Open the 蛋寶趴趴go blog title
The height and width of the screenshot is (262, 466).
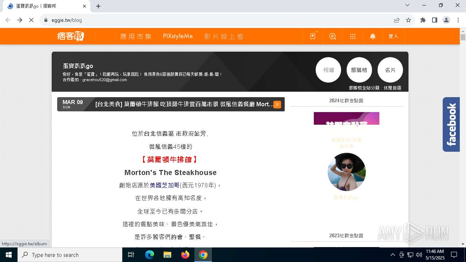point(78,66)
